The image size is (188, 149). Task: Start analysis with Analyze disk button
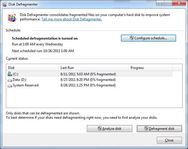[110, 129]
